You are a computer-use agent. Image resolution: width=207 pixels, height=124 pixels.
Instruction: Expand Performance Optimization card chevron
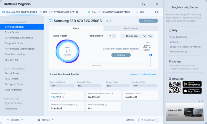click(x=76, y=105)
